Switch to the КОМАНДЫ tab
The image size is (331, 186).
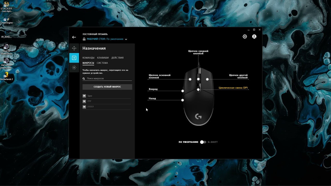(88, 58)
